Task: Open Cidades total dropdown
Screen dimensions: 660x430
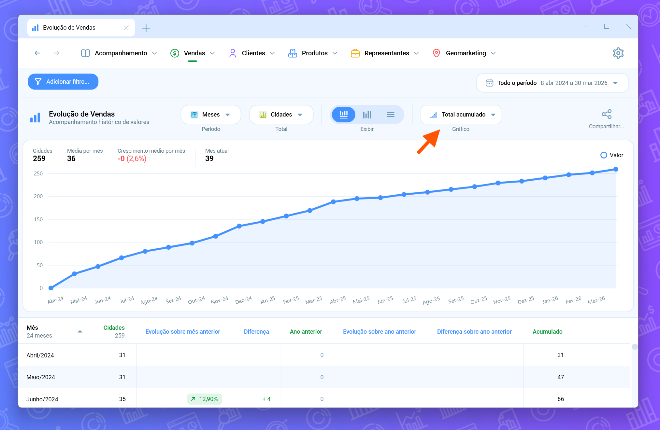Action: 281,115
